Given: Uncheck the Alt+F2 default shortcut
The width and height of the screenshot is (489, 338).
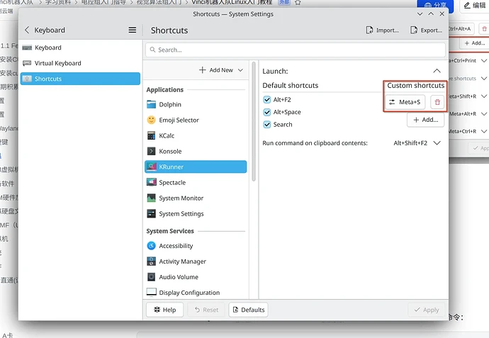Looking at the screenshot, I should pos(267,100).
